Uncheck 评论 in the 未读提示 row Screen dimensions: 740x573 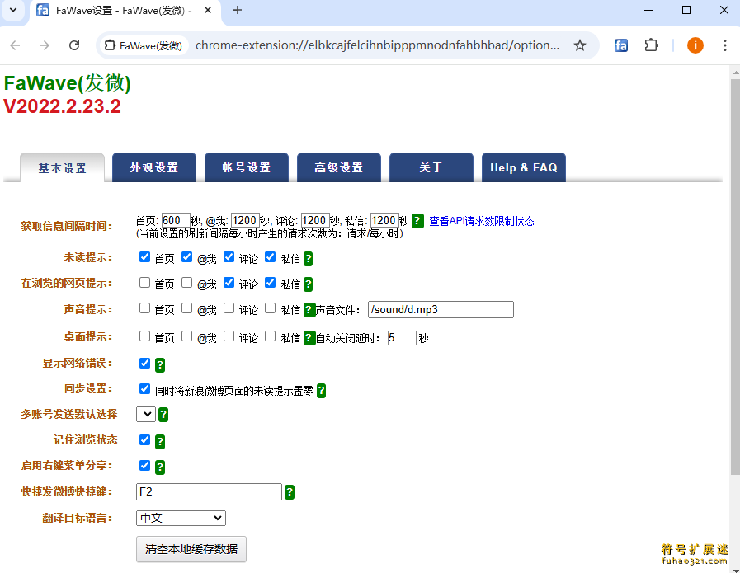229,257
